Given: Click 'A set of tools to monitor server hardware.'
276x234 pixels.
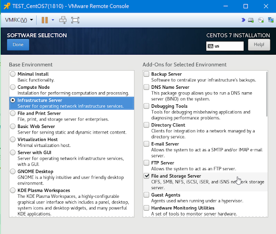Looking at the screenshot, I should (x=194, y=214).
